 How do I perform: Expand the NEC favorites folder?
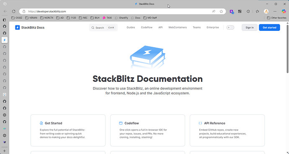click(x=83, y=18)
